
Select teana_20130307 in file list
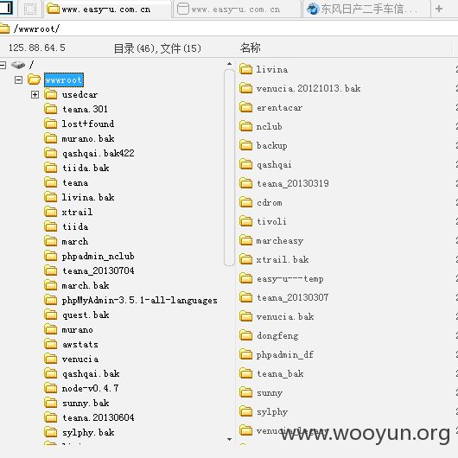point(293,297)
